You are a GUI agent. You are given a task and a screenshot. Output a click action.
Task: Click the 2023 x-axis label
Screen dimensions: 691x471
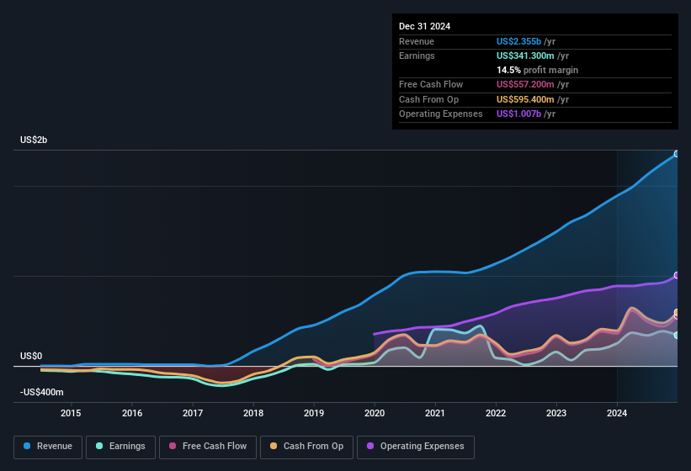(x=556, y=413)
